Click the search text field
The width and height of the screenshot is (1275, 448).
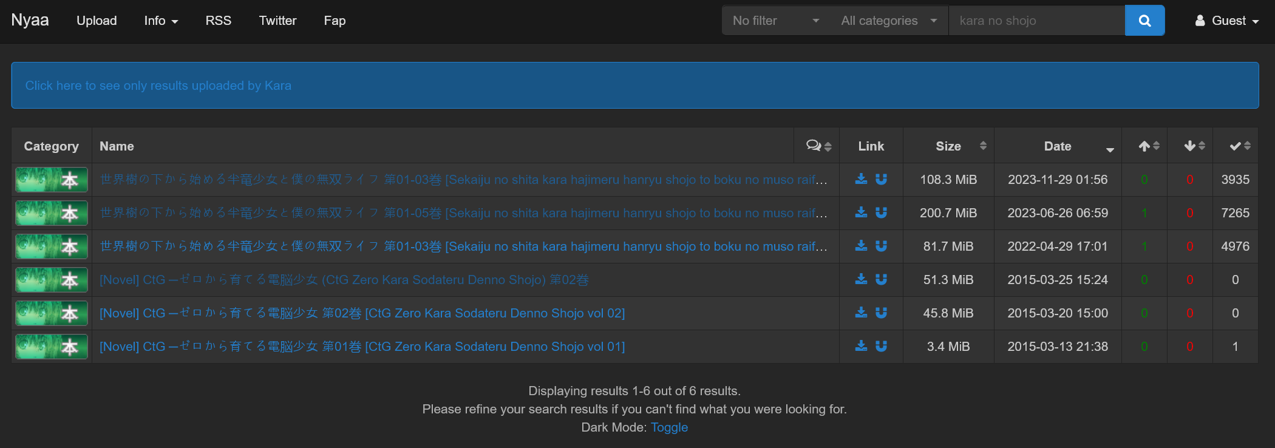[x=1037, y=21]
